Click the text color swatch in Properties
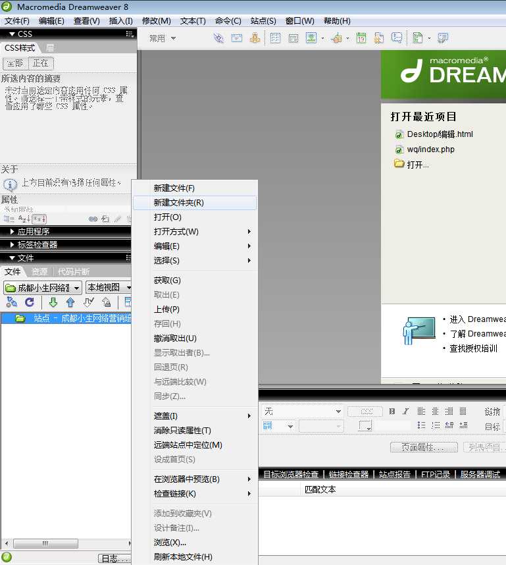 point(366,426)
